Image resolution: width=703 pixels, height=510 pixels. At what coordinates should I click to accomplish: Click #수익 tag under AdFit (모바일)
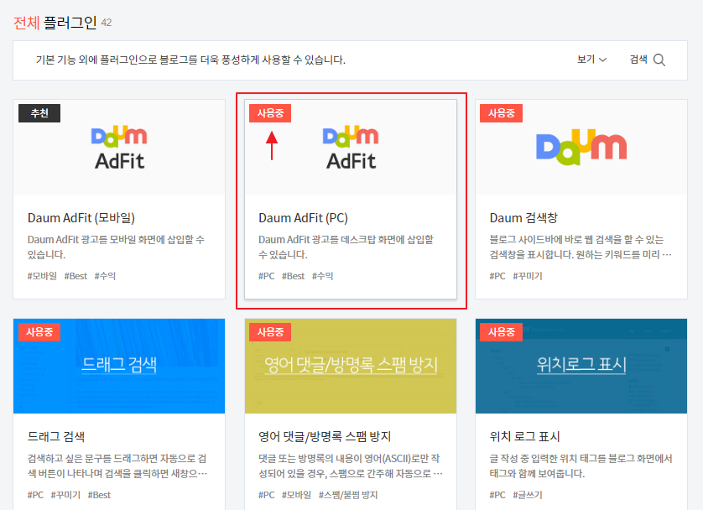click(x=105, y=276)
